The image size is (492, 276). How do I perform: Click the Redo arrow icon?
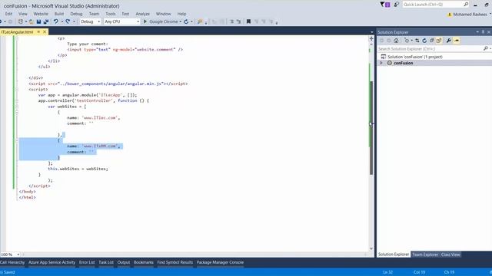(68, 21)
